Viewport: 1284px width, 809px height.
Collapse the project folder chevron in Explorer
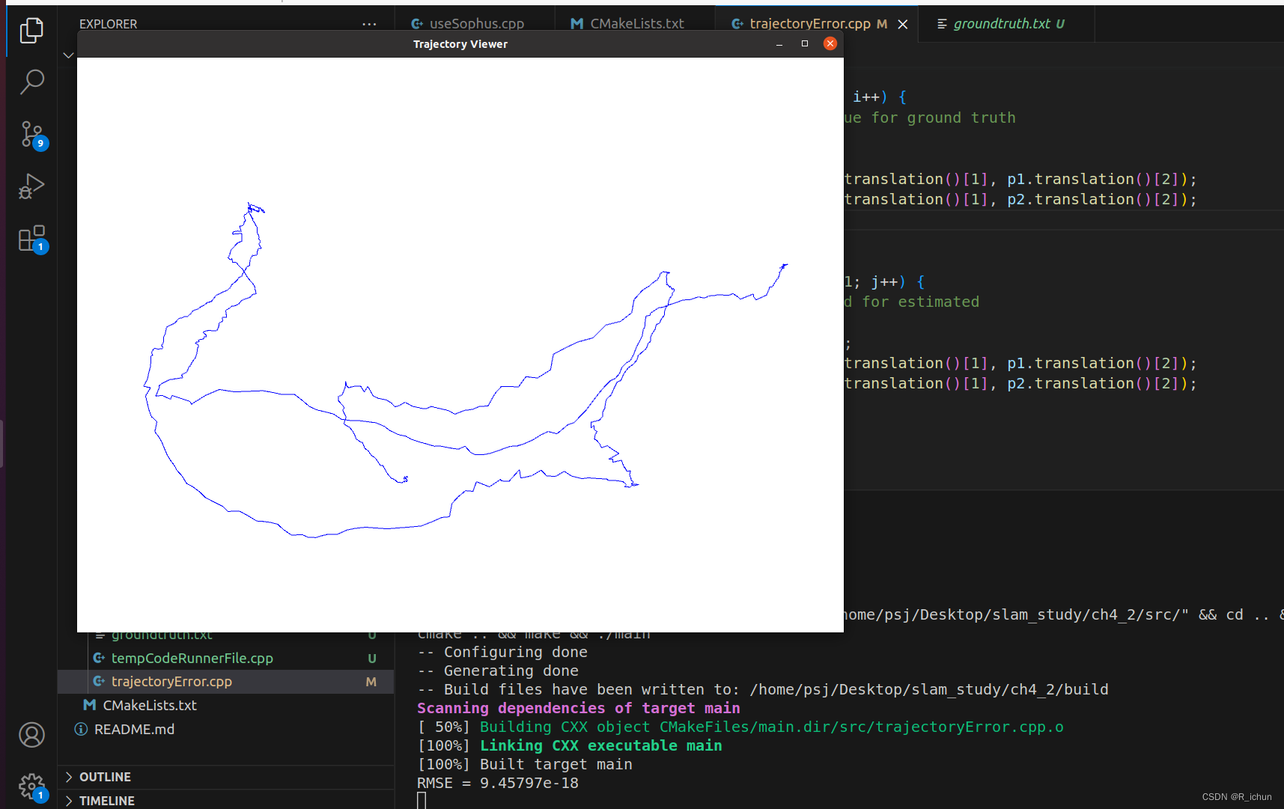[68, 55]
